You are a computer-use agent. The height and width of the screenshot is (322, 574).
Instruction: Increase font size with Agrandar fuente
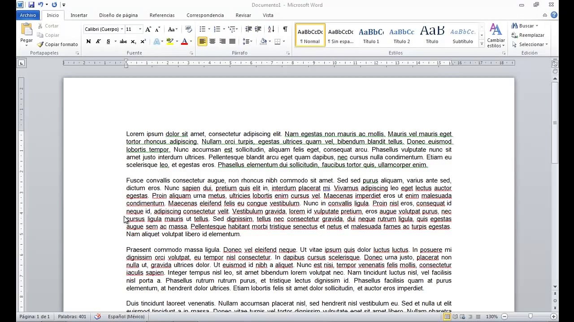tap(148, 29)
